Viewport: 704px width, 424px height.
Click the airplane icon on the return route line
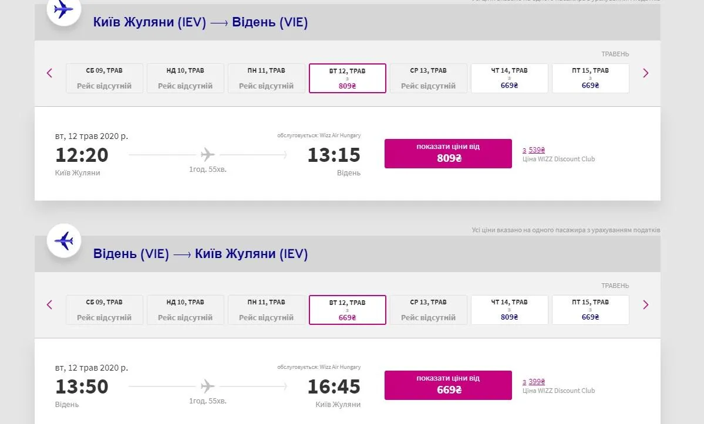207,386
